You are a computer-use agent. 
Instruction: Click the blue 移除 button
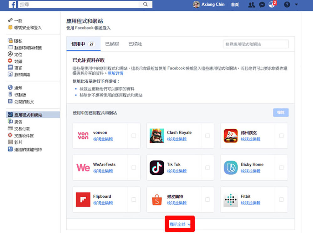pos(281,113)
